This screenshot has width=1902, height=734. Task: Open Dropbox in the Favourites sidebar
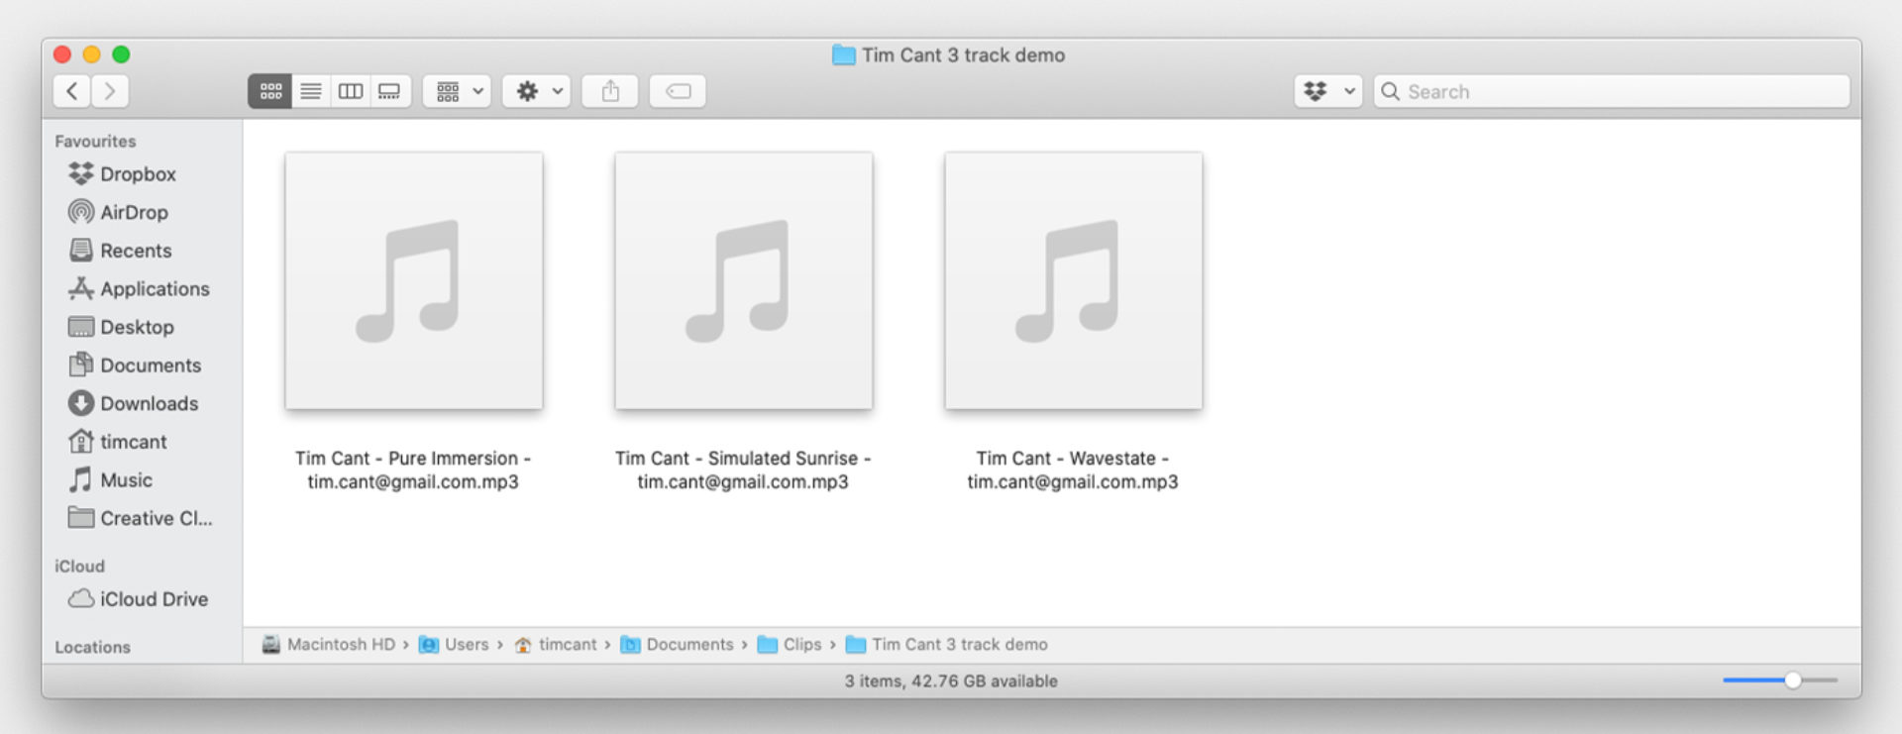[138, 174]
